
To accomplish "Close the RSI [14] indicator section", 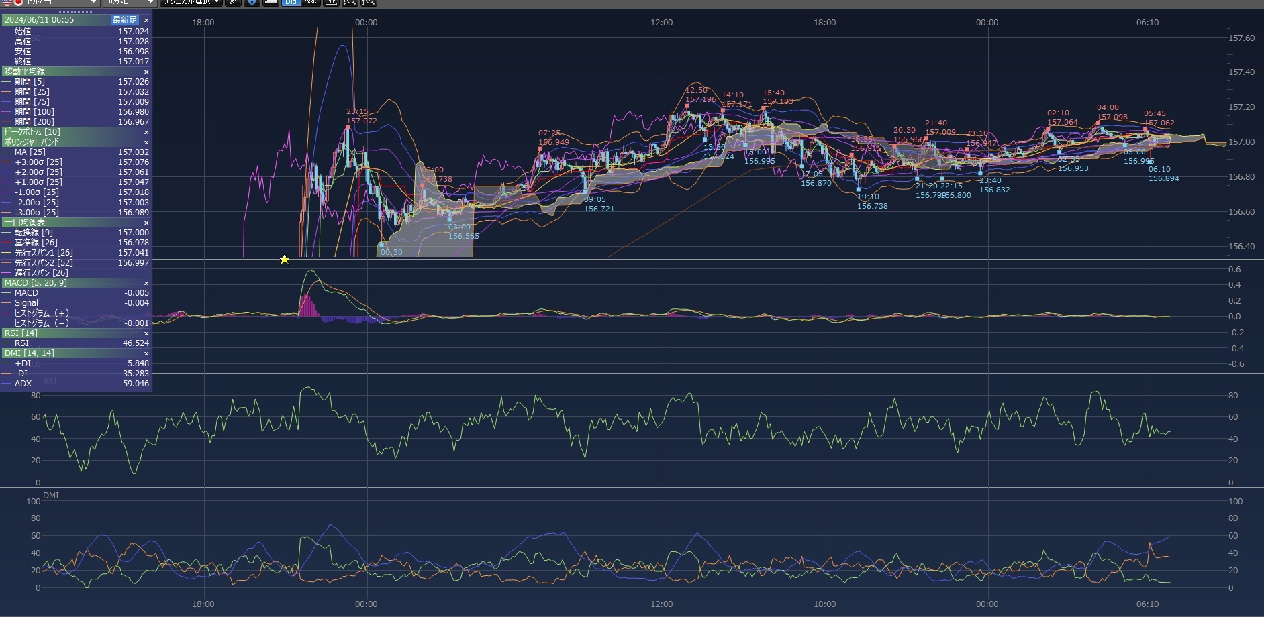I will tap(146, 333).
